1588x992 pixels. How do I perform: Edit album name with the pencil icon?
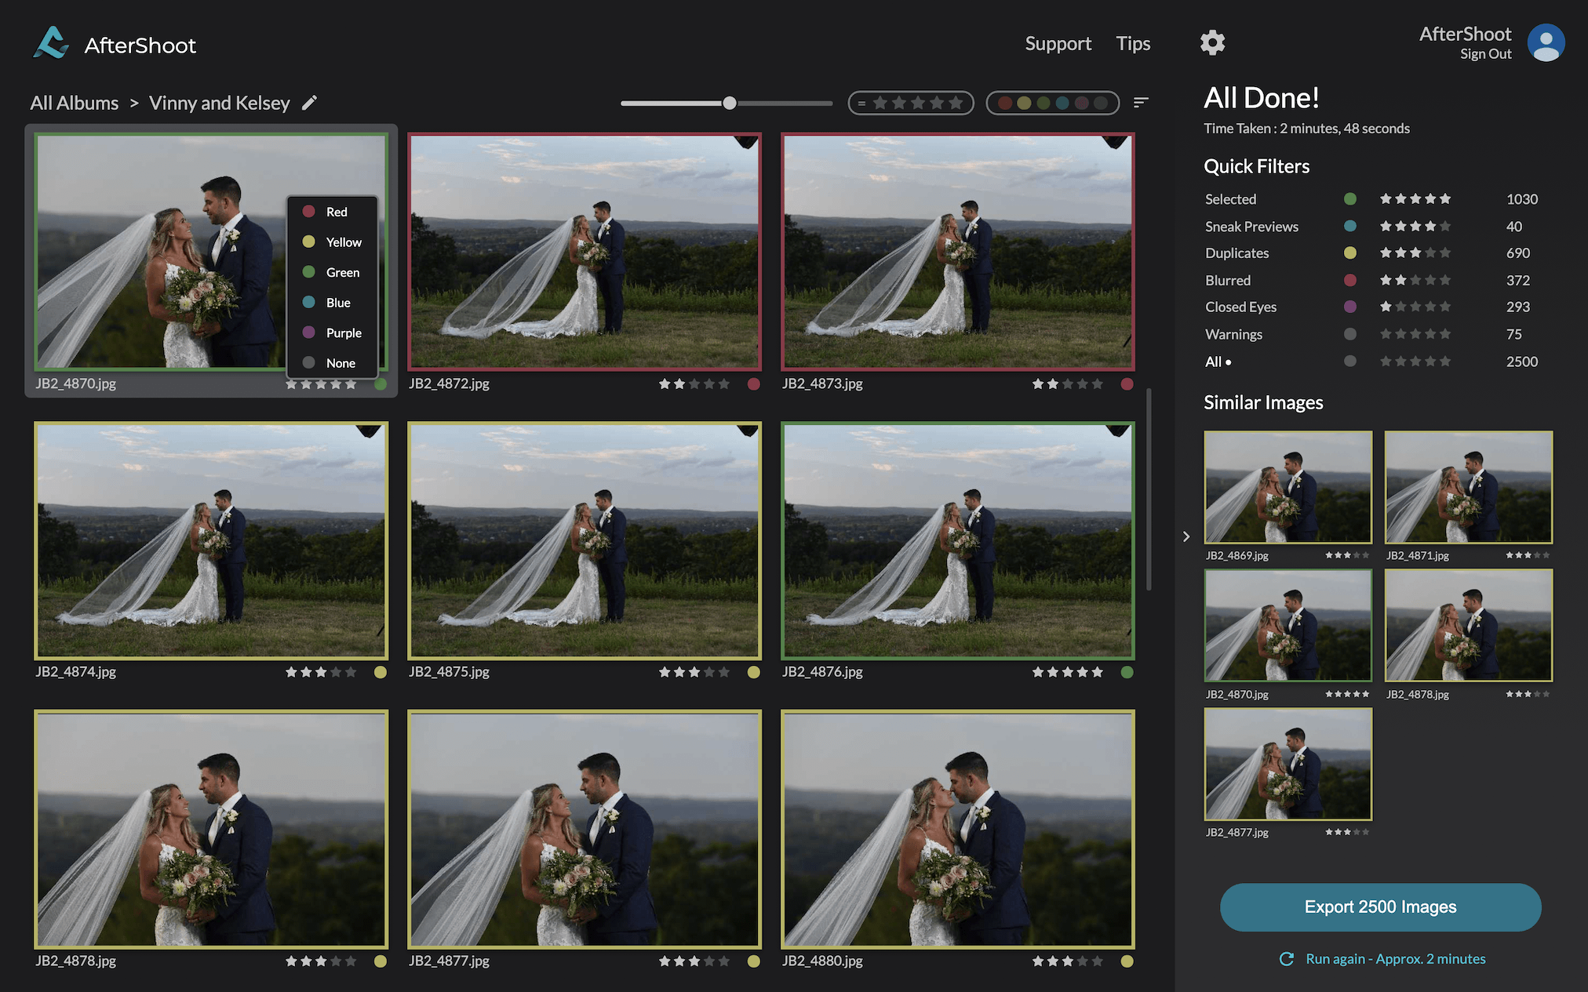coord(310,103)
